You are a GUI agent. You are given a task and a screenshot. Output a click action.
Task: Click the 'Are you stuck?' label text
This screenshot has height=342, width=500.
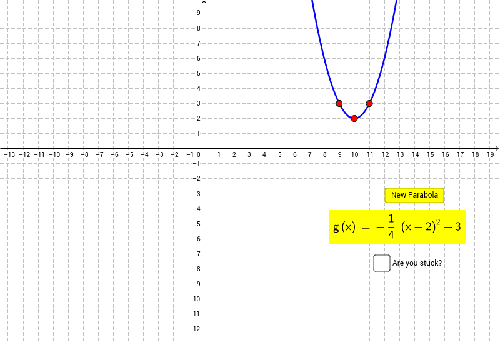[417, 263]
